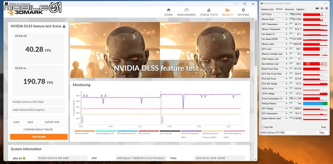Expand the Memory Temperature sensor dropdown
The image size is (333, 164).
[x=286, y=29]
